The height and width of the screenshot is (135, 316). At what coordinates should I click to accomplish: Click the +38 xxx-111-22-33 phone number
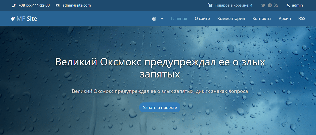34,5
